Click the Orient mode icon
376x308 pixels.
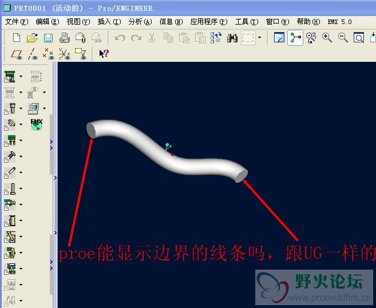pyautogui.click(x=311, y=38)
